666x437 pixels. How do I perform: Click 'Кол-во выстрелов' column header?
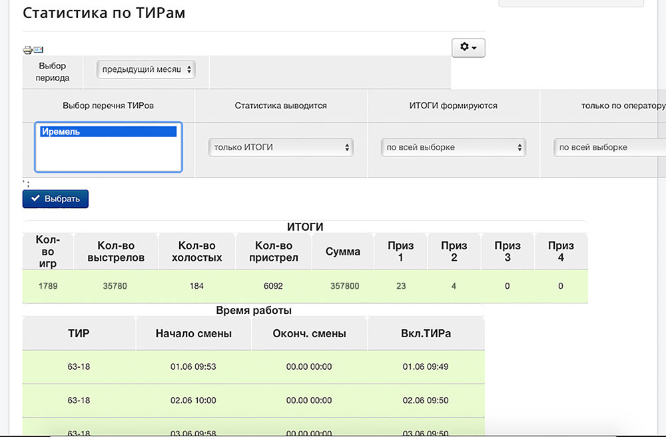coord(116,251)
